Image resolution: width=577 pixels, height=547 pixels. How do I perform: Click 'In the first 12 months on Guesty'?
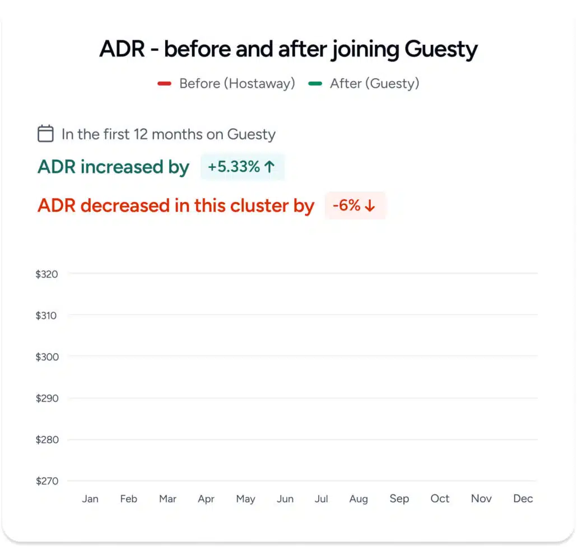click(x=169, y=134)
